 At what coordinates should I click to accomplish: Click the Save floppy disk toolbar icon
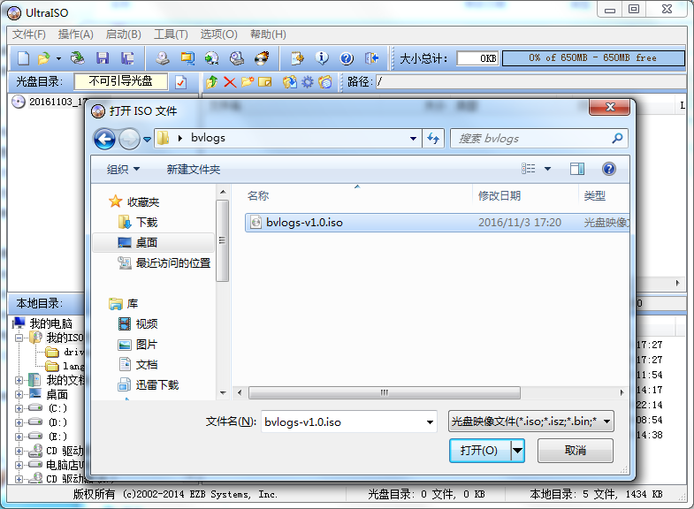click(x=103, y=58)
